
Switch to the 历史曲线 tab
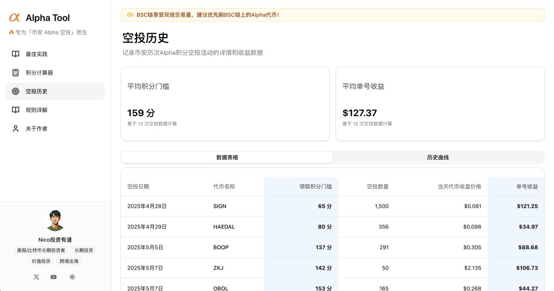[x=438, y=157]
